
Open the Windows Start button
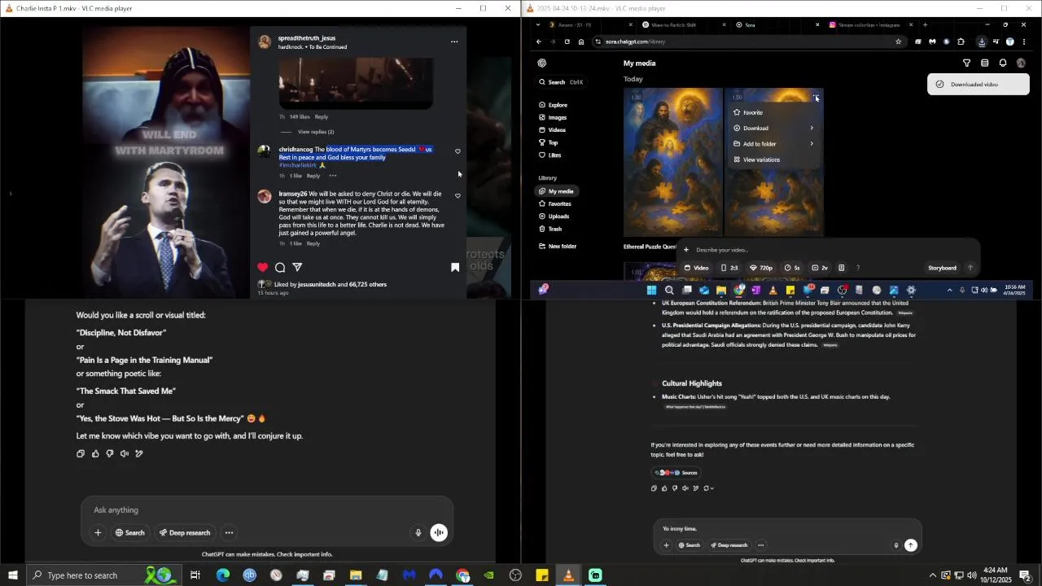(x=12, y=575)
